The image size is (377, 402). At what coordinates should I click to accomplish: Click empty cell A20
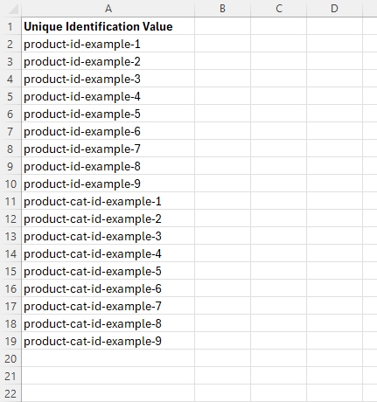[x=108, y=358]
